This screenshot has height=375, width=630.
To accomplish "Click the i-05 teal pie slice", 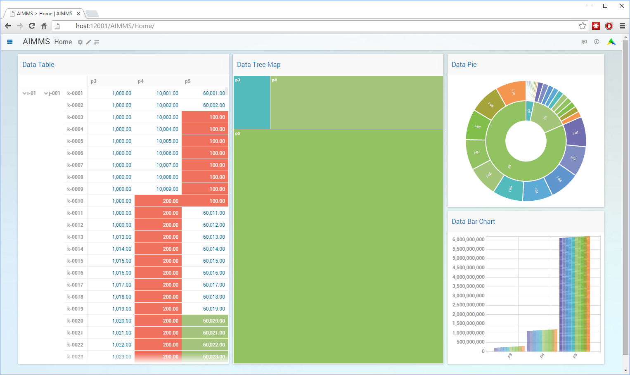I will (x=510, y=188).
